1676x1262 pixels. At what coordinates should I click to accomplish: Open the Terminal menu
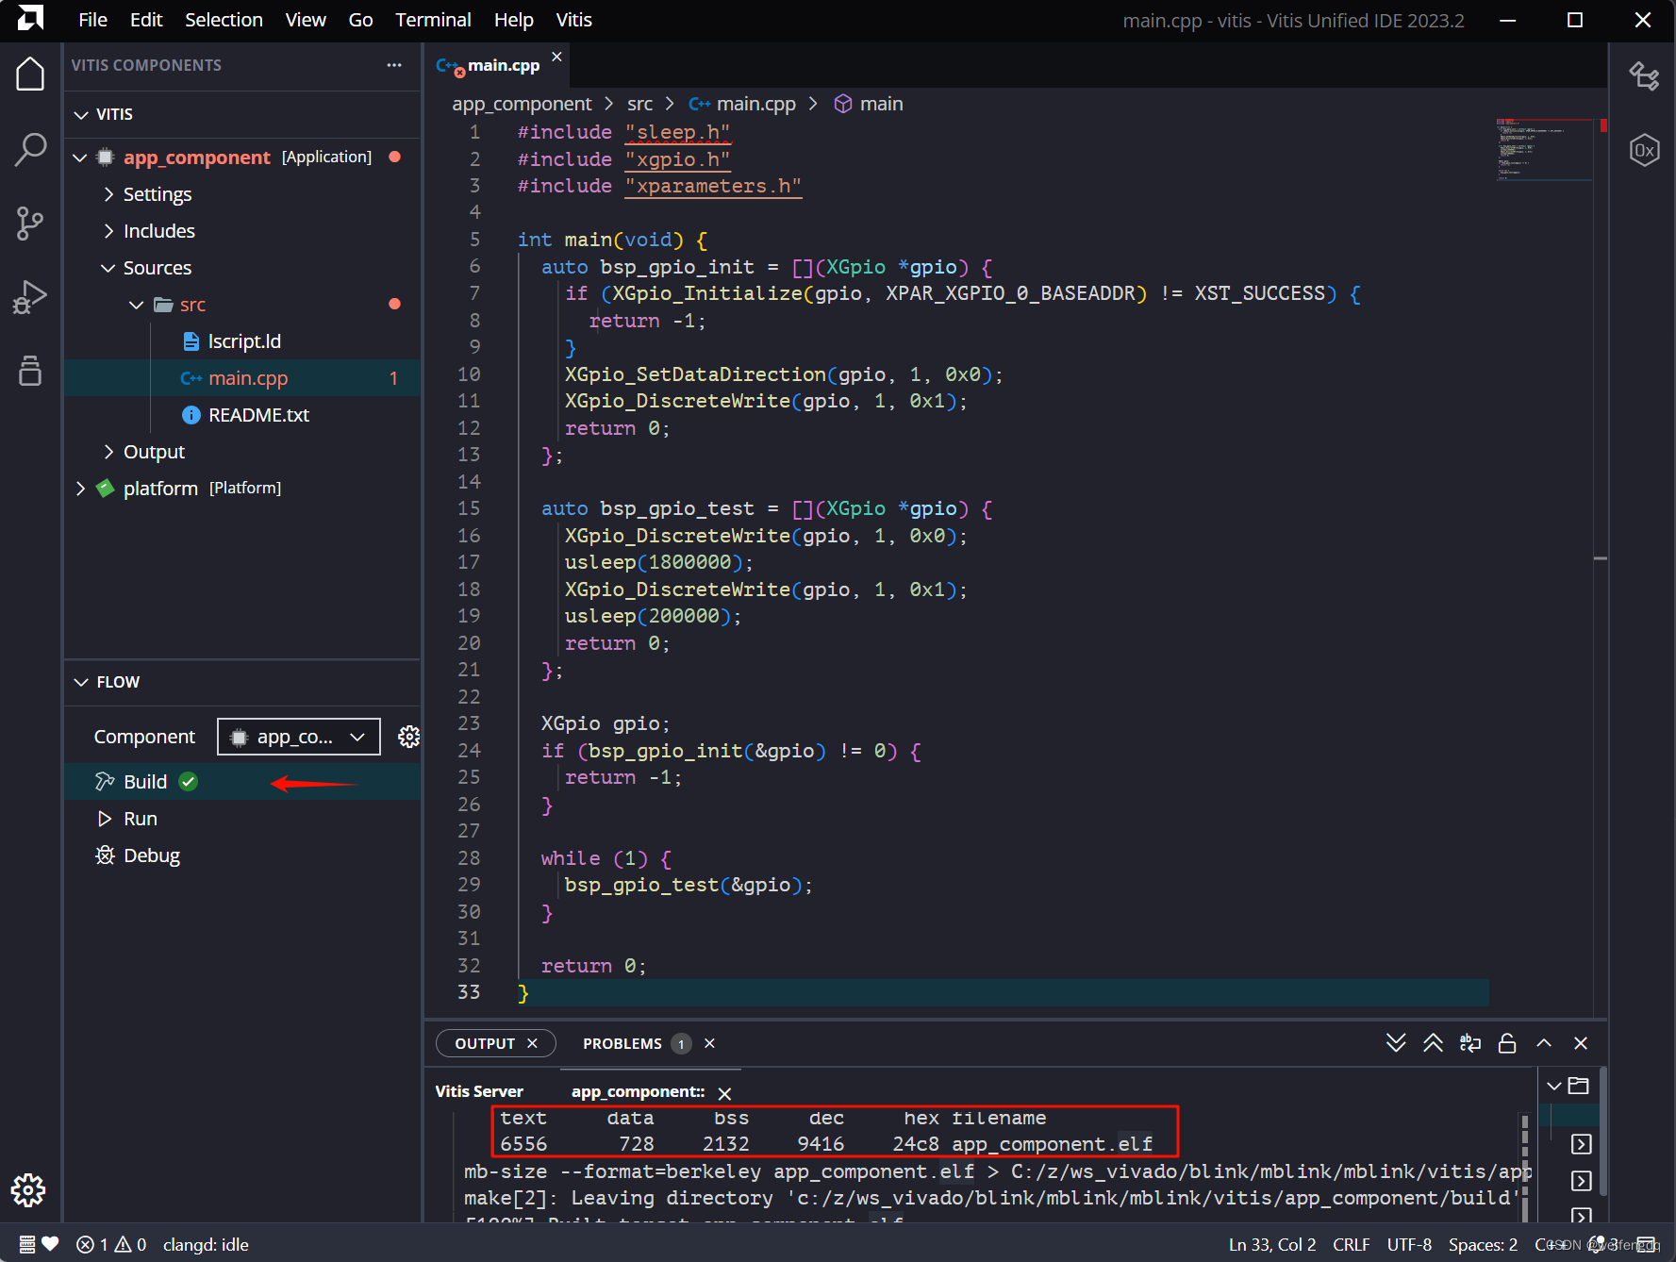pyautogui.click(x=433, y=20)
